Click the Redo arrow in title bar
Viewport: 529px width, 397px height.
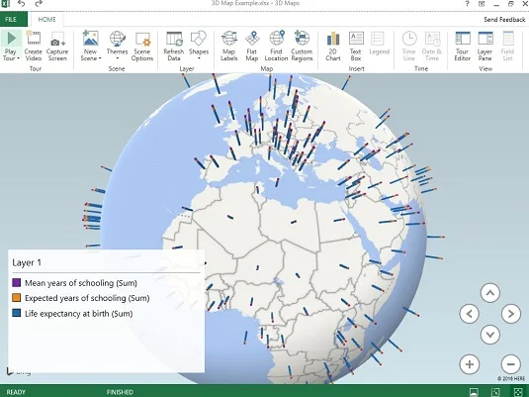pyautogui.click(x=39, y=4)
